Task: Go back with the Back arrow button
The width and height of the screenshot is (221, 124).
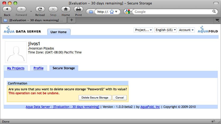Action: 7,9
